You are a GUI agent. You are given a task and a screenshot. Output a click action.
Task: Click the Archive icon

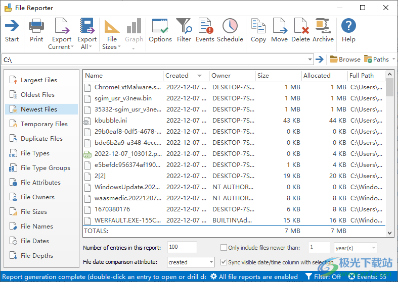point(323,26)
